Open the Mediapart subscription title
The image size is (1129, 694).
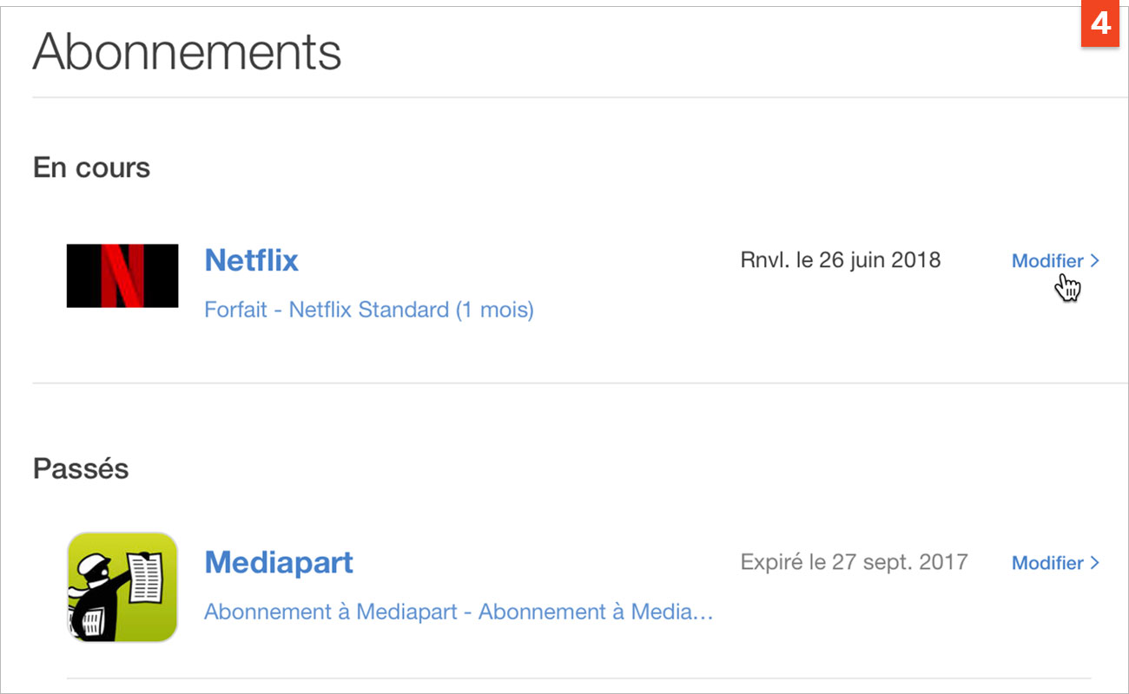(x=279, y=562)
